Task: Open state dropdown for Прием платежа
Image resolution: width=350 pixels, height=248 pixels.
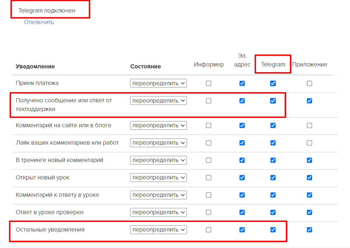Action: pyautogui.click(x=159, y=83)
